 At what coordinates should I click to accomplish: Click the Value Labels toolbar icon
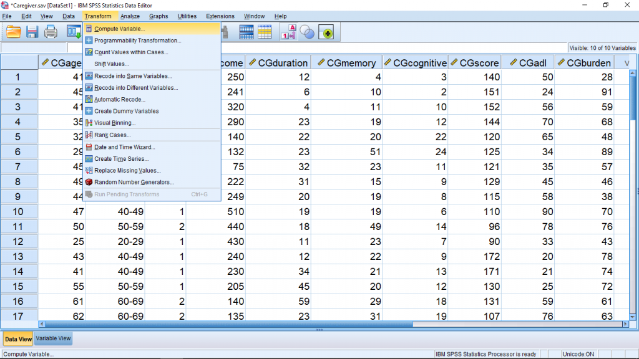pos(289,32)
